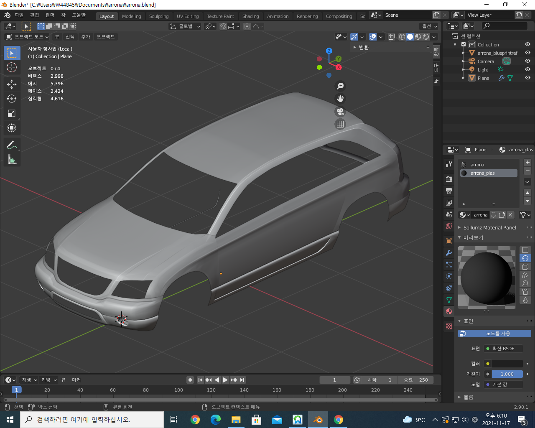
Task: Select the Move tool in the left toolbar
Action: click(x=12, y=84)
